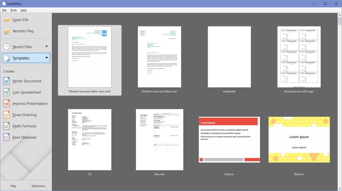Click the 'mediawiki' caption text

coord(229,92)
